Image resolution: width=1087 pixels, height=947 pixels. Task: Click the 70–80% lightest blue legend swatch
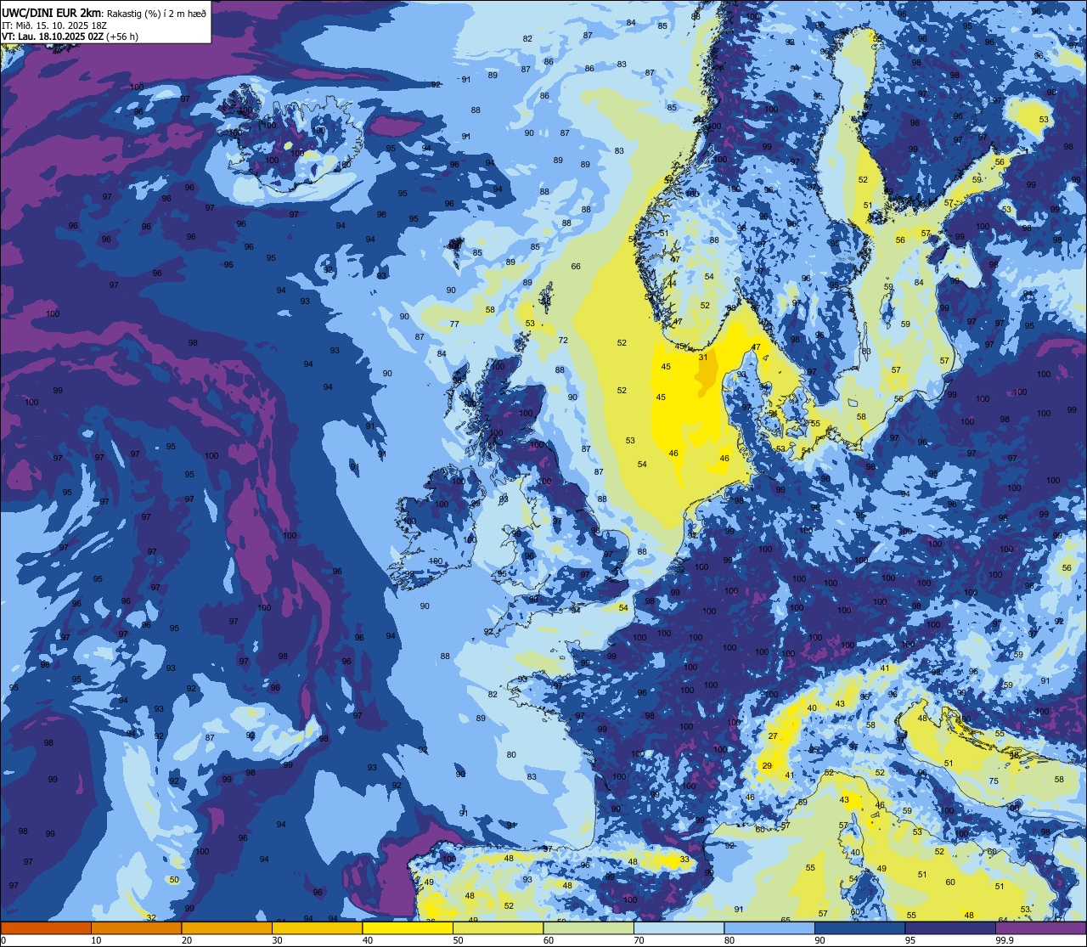[x=679, y=927]
